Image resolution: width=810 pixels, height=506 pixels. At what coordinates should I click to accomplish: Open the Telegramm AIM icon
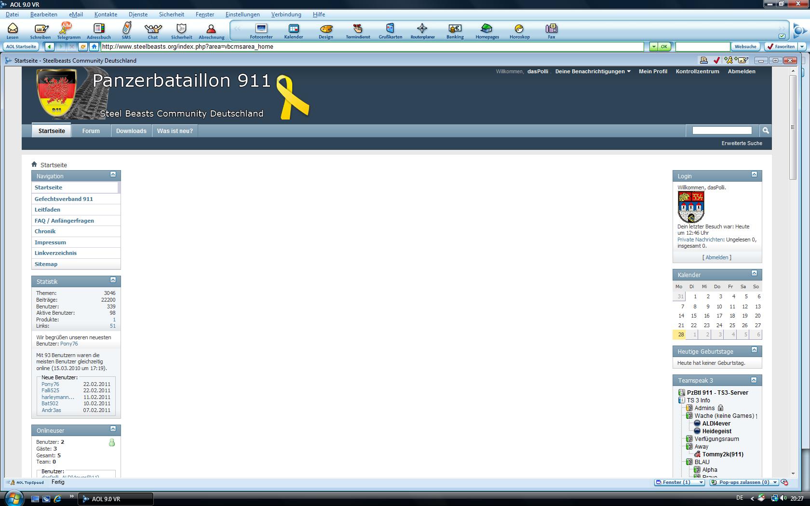click(68, 30)
